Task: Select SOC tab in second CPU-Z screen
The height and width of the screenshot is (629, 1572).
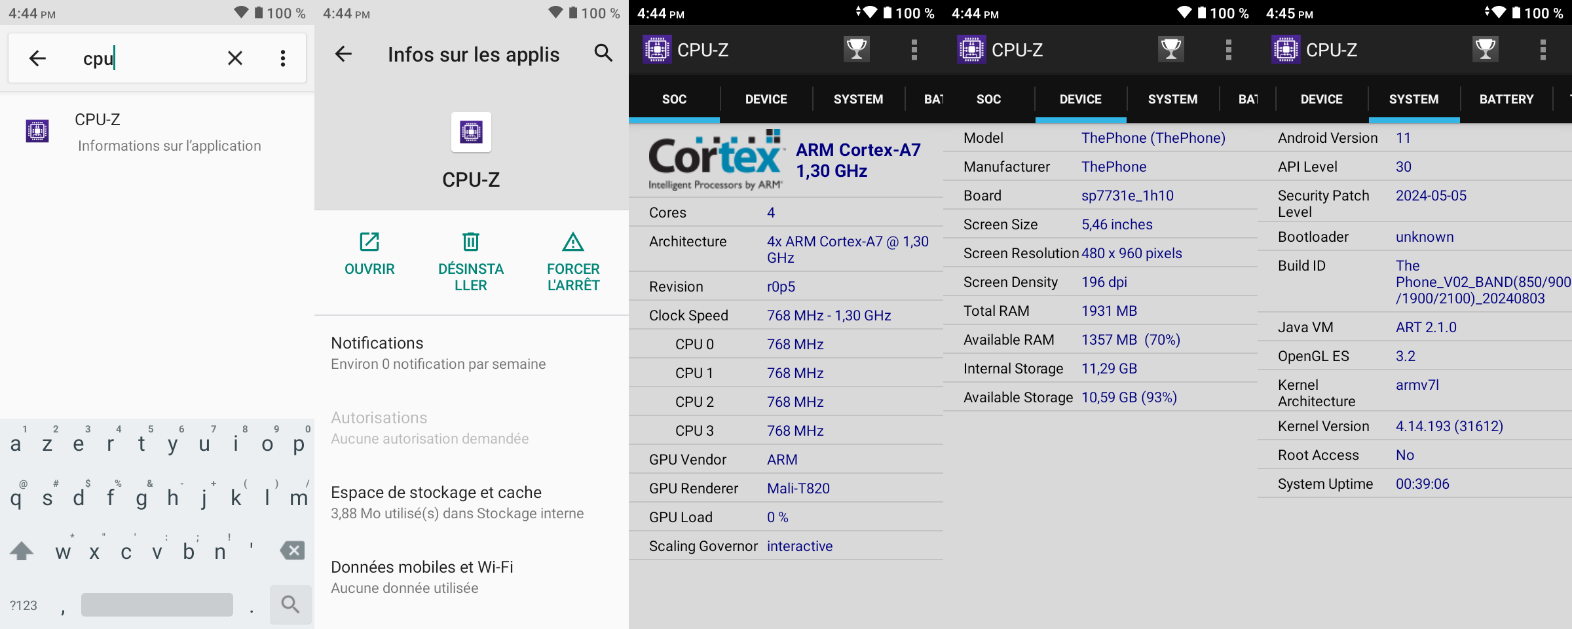Action: pos(988,99)
